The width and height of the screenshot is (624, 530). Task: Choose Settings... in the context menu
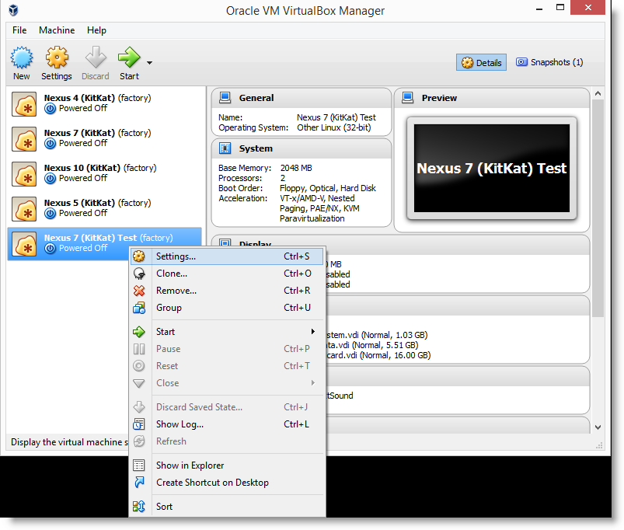(176, 256)
